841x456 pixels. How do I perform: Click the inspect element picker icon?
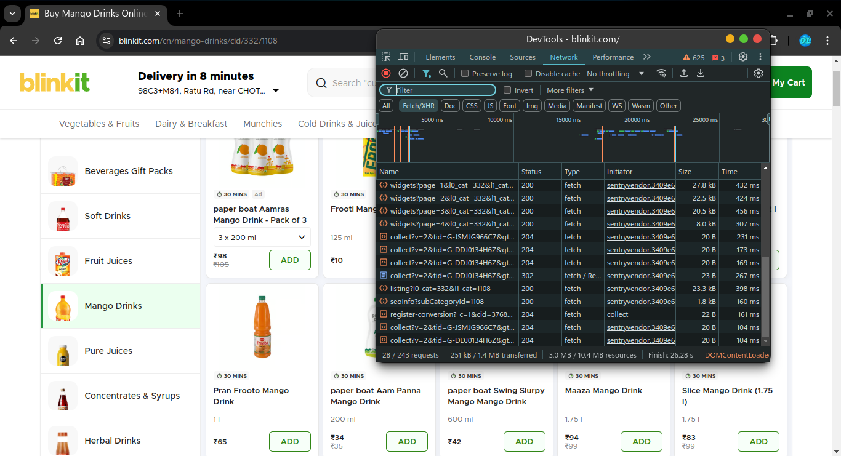pos(386,57)
